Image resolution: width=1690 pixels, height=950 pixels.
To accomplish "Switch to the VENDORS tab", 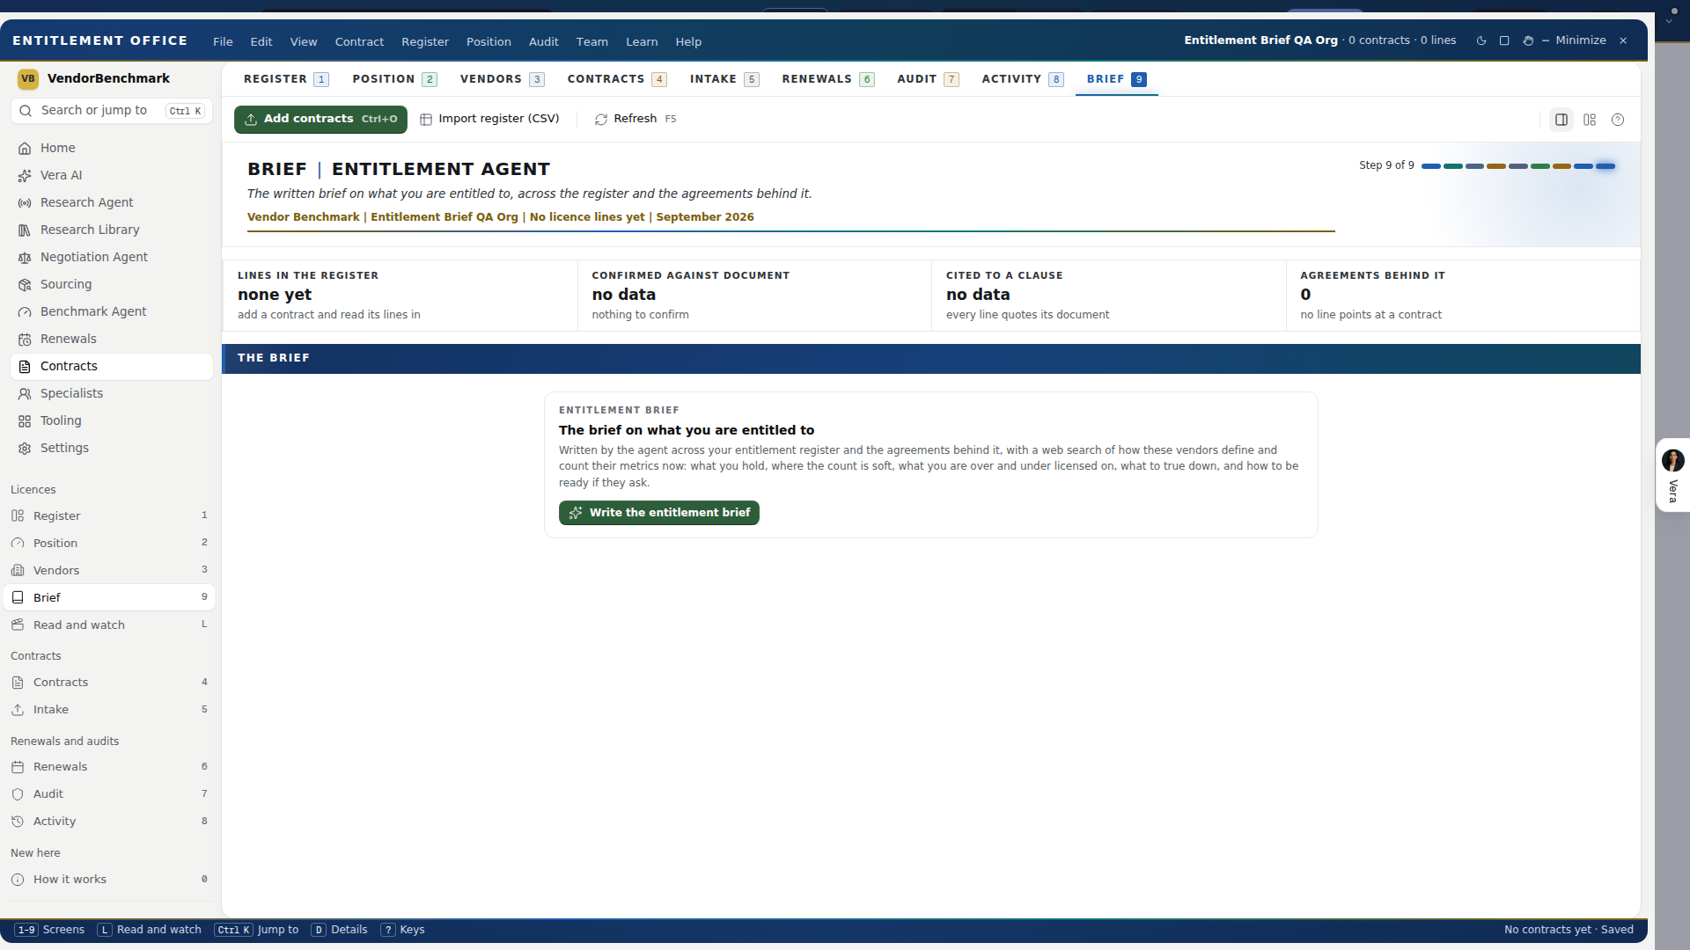I will point(502,79).
